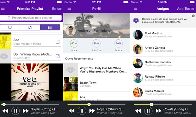The image size is (196, 117).
Task: Switch to cover flow view toggle
Action: [10, 27]
